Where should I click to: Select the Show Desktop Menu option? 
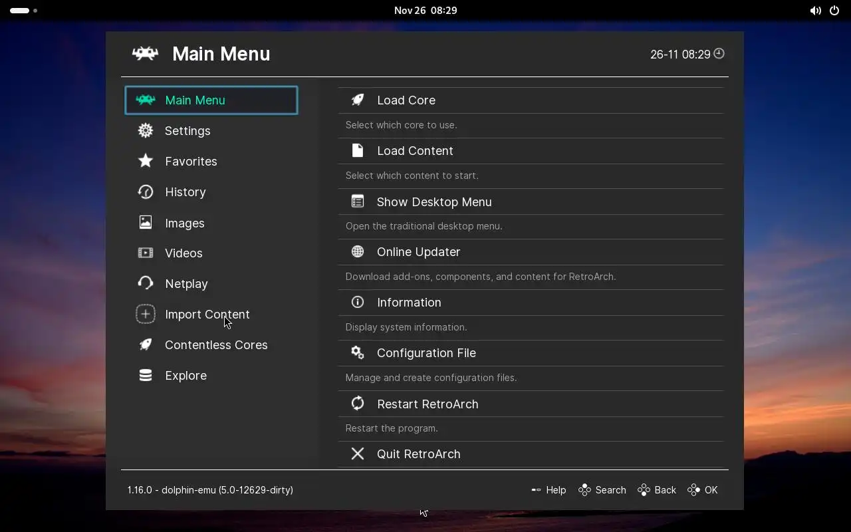pyautogui.click(x=531, y=201)
